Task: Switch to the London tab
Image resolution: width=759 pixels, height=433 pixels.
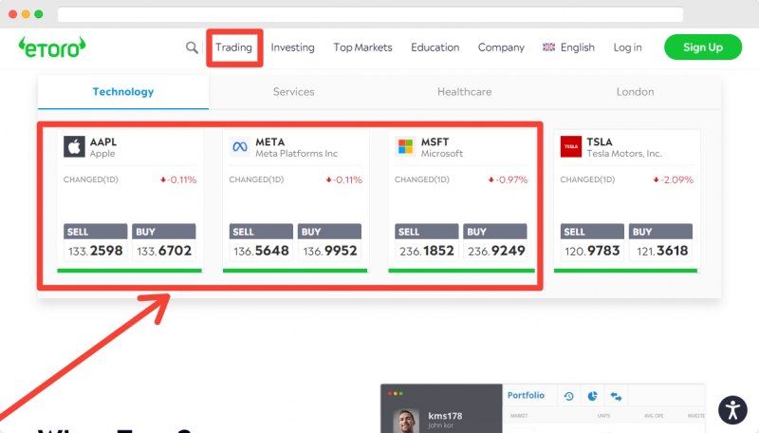Action: 635,91
